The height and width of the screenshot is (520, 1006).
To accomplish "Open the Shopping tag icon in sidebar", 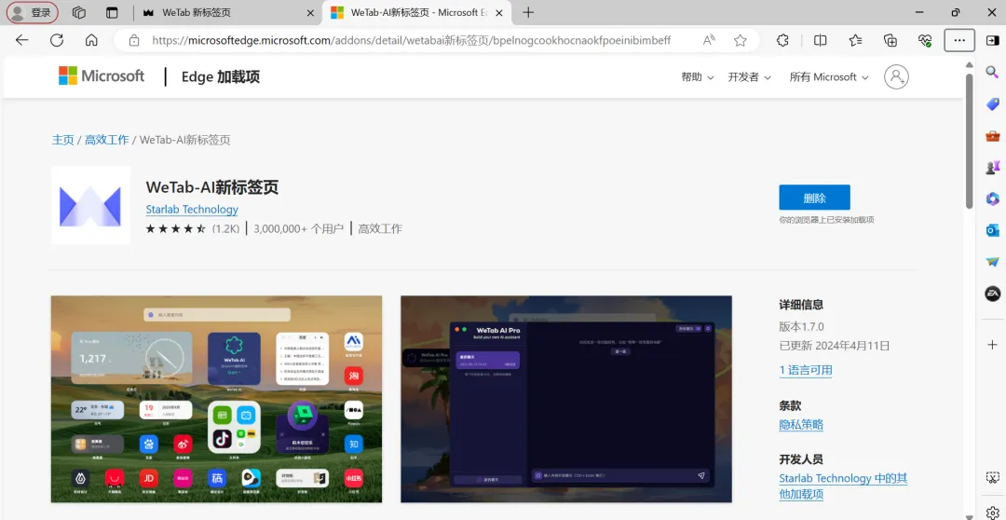I will tap(993, 104).
